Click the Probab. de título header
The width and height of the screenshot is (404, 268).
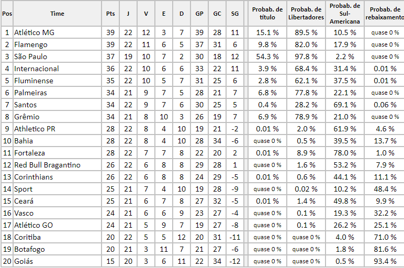pos(267,14)
